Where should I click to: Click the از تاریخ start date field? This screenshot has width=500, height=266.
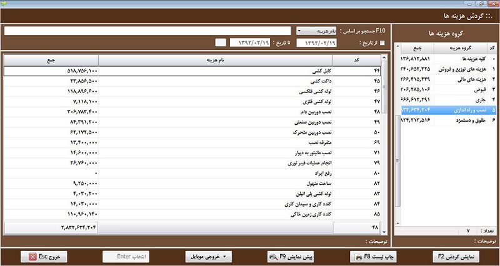click(316, 42)
